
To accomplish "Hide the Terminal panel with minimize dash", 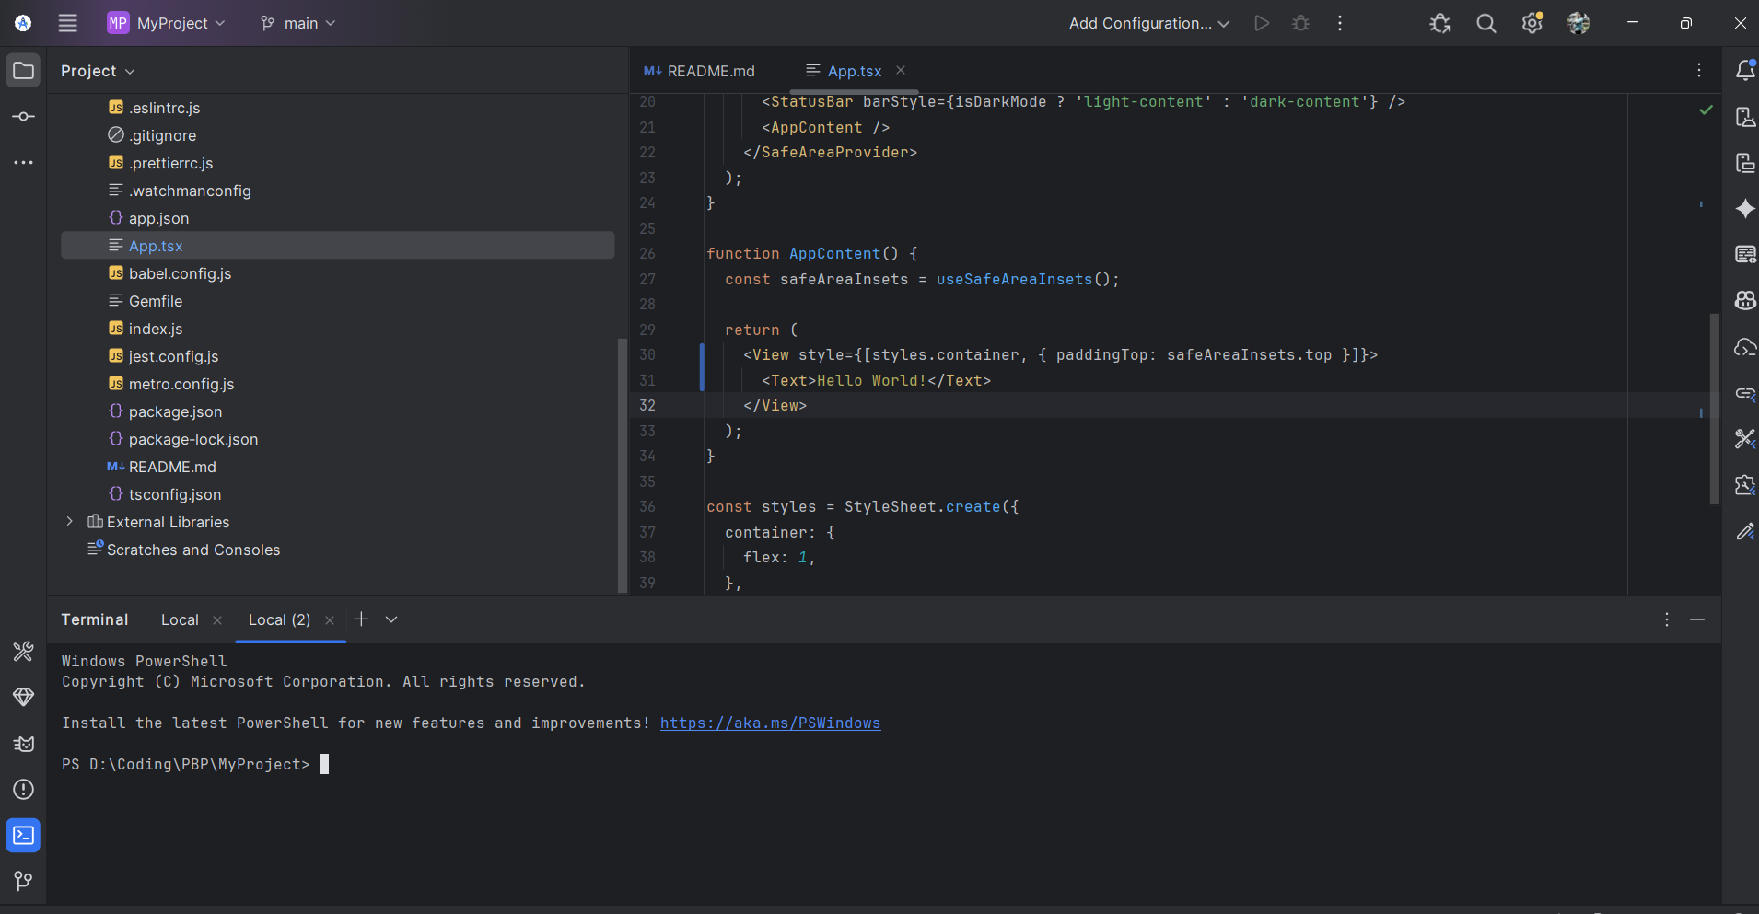I will click(x=1696, y=620).
